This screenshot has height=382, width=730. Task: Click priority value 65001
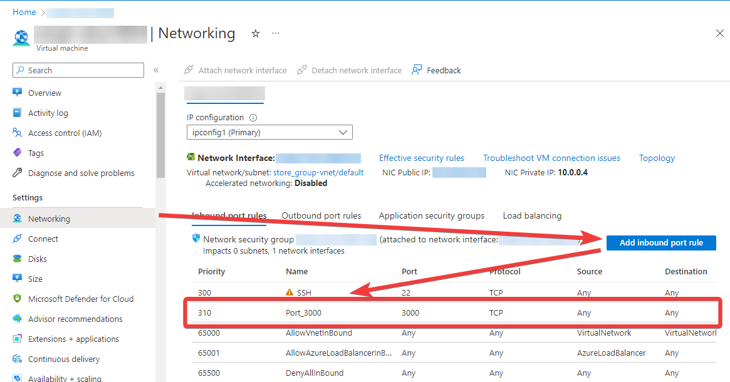[209, 353]
